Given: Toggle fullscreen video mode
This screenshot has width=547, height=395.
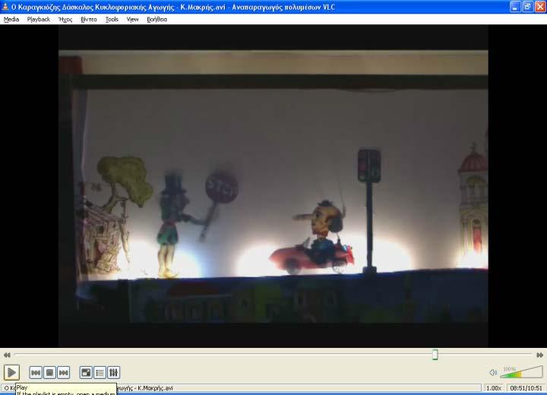Looking at the screenshot, I should (86, 373).
